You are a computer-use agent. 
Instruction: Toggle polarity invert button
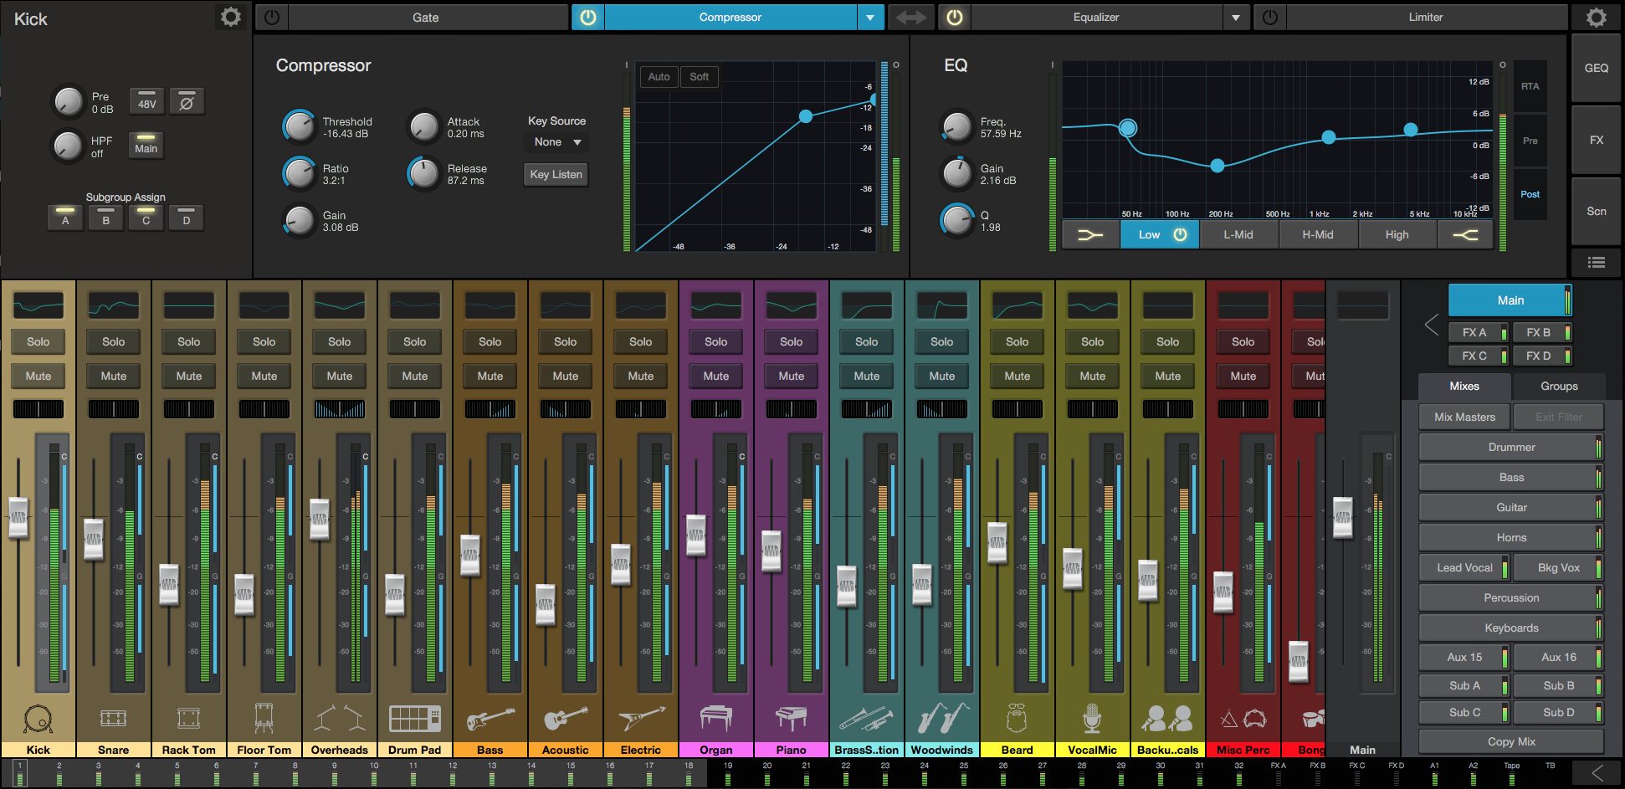tap(187, 101)
